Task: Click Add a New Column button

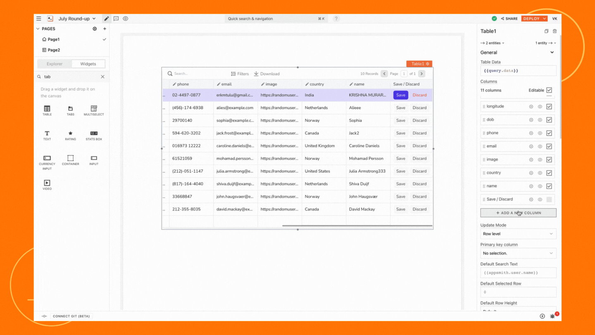Action: 518,213
